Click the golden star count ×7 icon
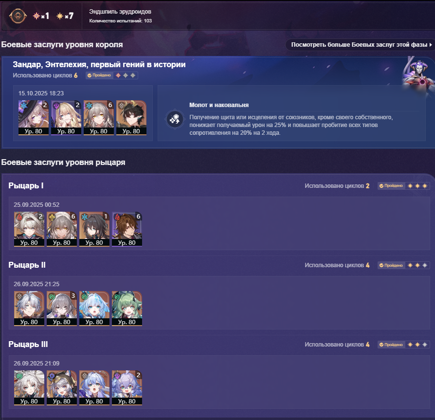The image size is (435, 420). [x=65, y=16]
